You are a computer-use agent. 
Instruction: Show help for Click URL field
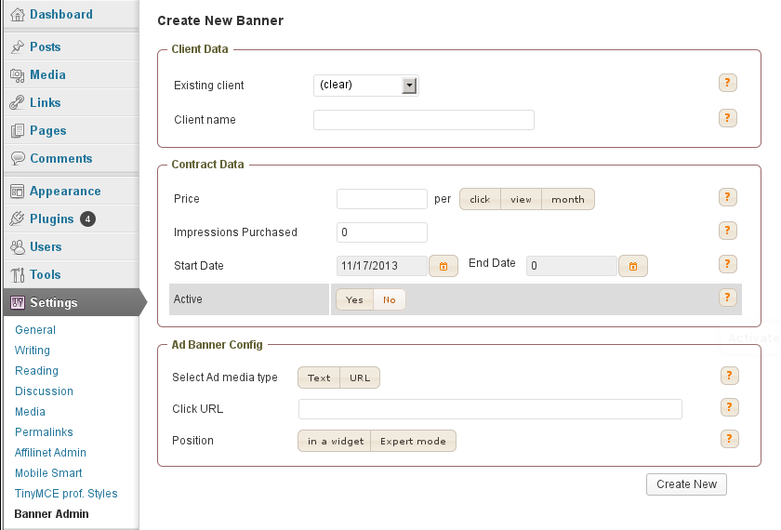(730, 407)
